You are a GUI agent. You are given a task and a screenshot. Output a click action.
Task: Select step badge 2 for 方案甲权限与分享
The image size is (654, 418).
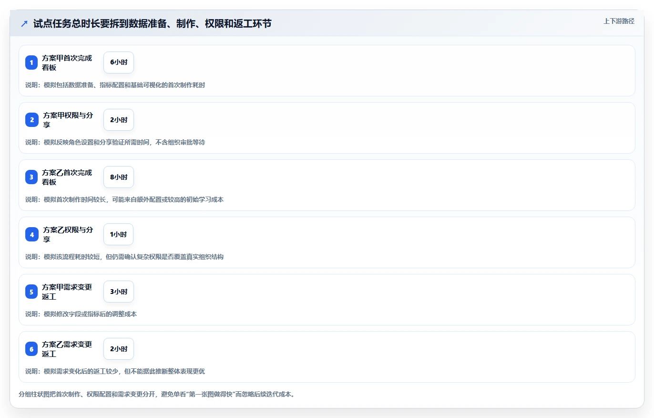32,120
